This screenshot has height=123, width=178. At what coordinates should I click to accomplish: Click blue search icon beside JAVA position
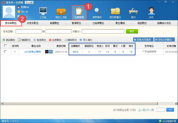pyautogui.click(x=51, y=52)
